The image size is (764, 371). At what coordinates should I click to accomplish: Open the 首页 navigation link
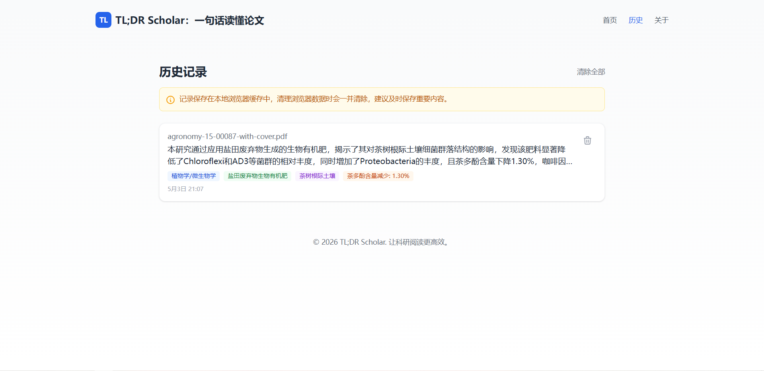(x=610, y=20)
